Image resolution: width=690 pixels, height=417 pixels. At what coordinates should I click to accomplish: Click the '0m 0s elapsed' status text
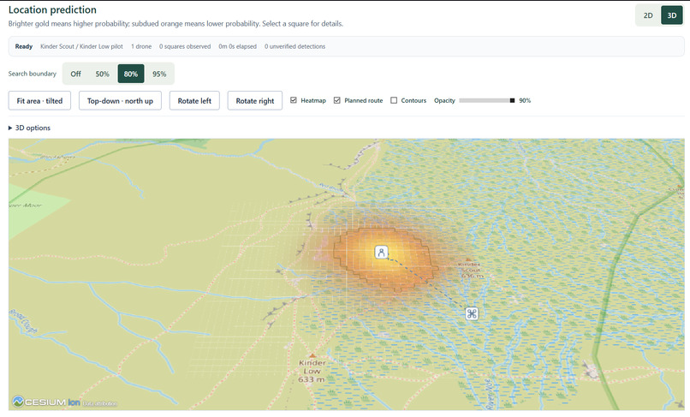[238, 46]
